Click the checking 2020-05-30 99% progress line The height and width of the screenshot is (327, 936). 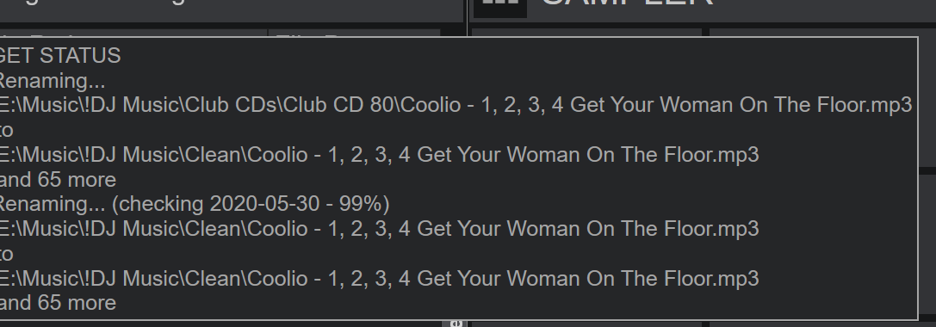195,204
